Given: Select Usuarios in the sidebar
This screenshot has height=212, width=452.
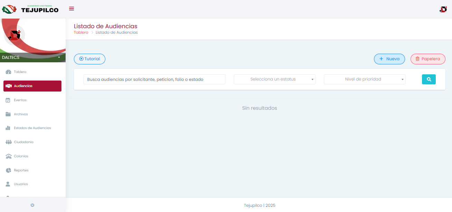Looking at the screenshot, I should 21,184.
